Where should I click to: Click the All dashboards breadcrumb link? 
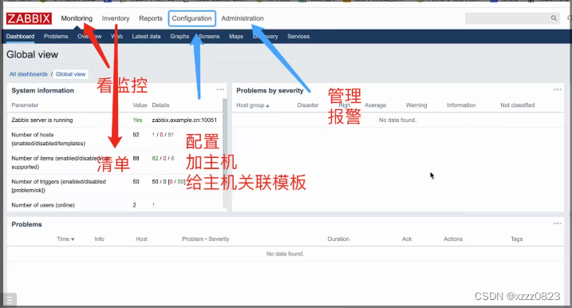(29, 73)
